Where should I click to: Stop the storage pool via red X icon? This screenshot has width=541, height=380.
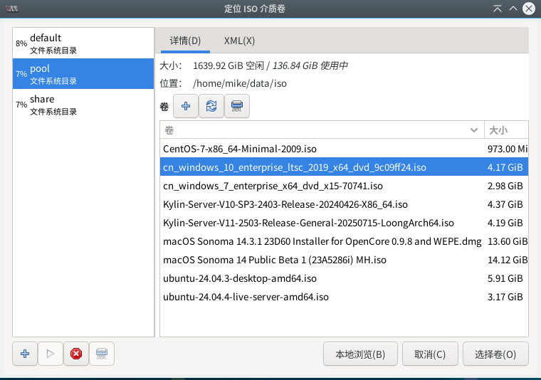tap(76, 354)
